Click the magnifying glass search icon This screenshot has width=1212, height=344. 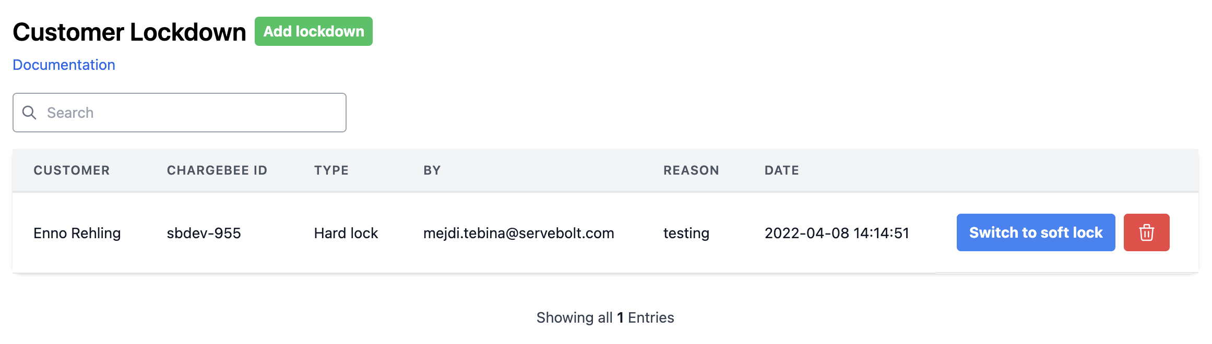(x=29, y=113)
